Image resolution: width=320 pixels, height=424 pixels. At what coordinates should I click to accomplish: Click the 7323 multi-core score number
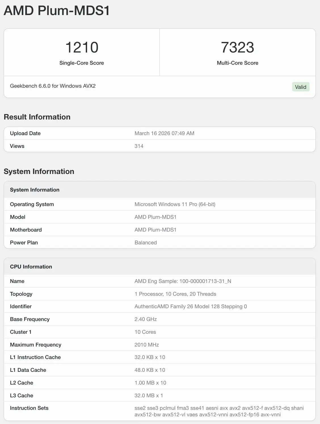(237, 47)
